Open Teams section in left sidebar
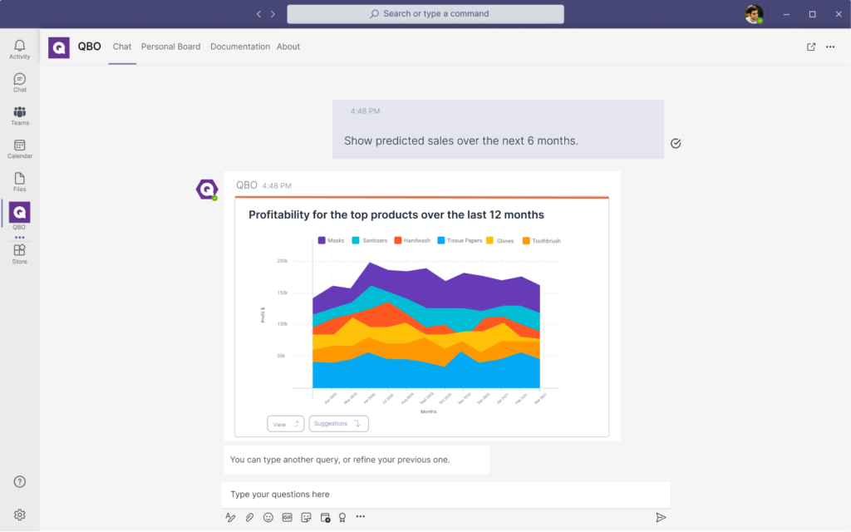The image size is (851, 532). pyautogui.click(x=19, y=116)
